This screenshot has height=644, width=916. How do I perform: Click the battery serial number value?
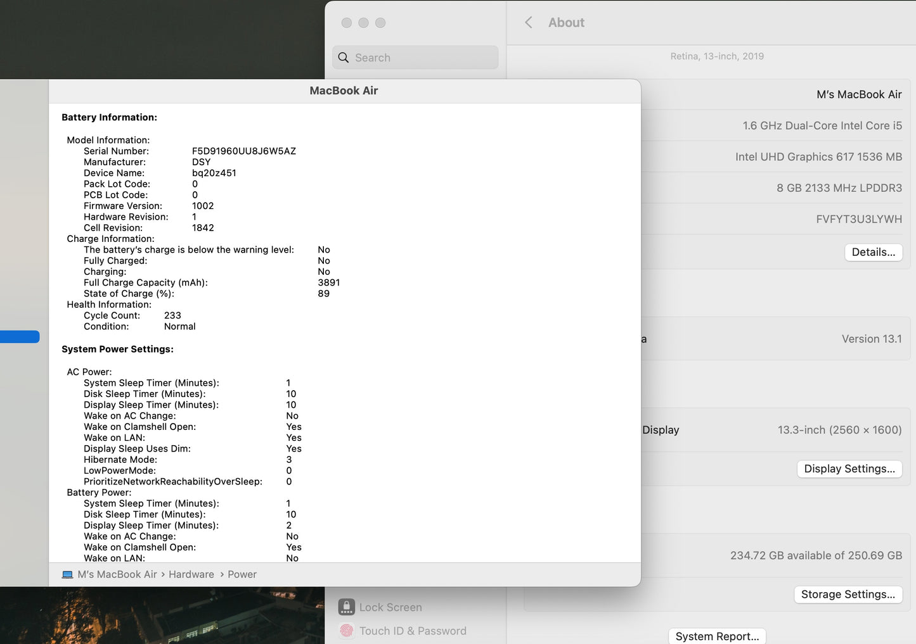point(244,151)
